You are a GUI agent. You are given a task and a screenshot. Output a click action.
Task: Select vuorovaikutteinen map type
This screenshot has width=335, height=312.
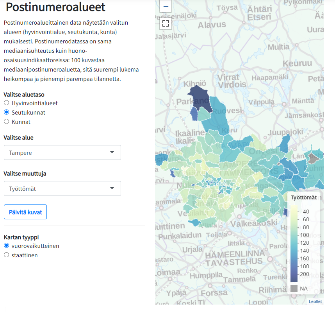click(x=6, y=246)
